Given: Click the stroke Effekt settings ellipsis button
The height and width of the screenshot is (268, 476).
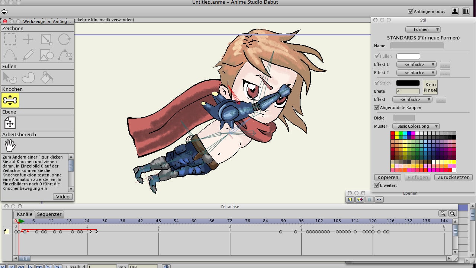Looking at the screenshot, I should [x=441, y=99].
